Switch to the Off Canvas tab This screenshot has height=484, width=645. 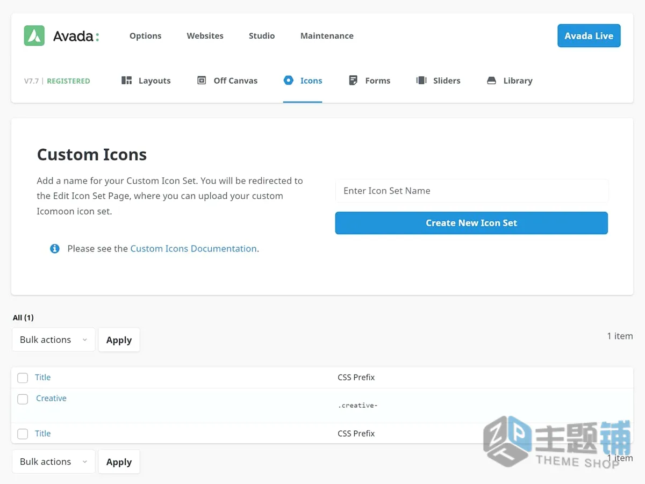[227, 81]
